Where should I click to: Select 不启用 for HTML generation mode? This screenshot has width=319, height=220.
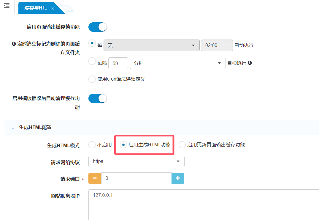coord(92,145)
